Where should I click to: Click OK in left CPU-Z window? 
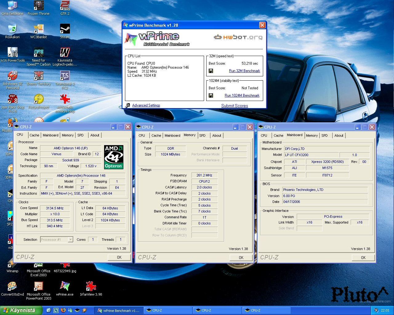(119, 257)
